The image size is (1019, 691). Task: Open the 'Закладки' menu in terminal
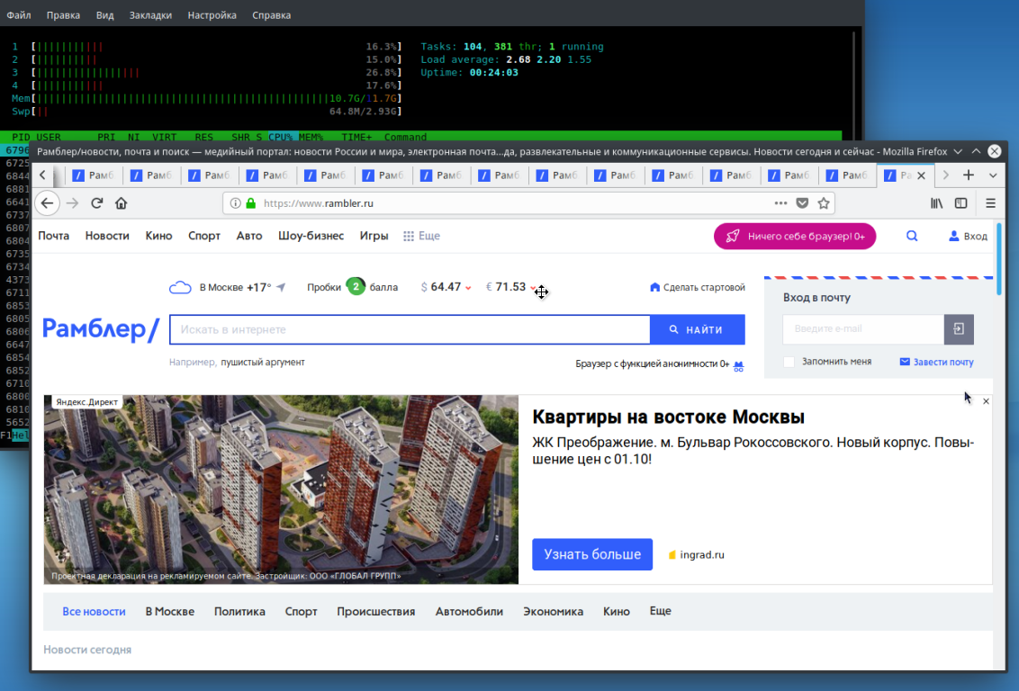click(x=151, y=15)
